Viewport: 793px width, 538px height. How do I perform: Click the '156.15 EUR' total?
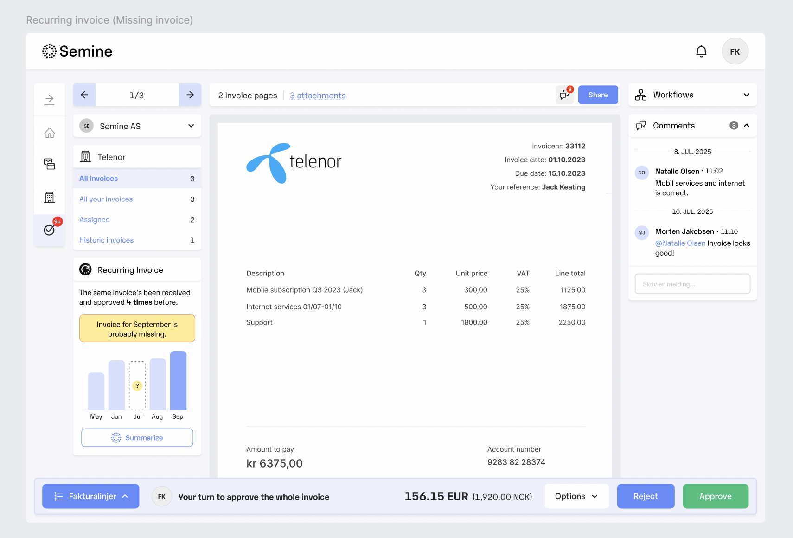click(436, 497)
